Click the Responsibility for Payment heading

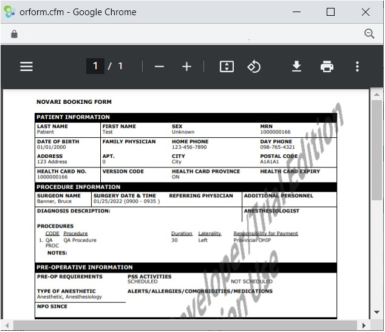[265, 234]
